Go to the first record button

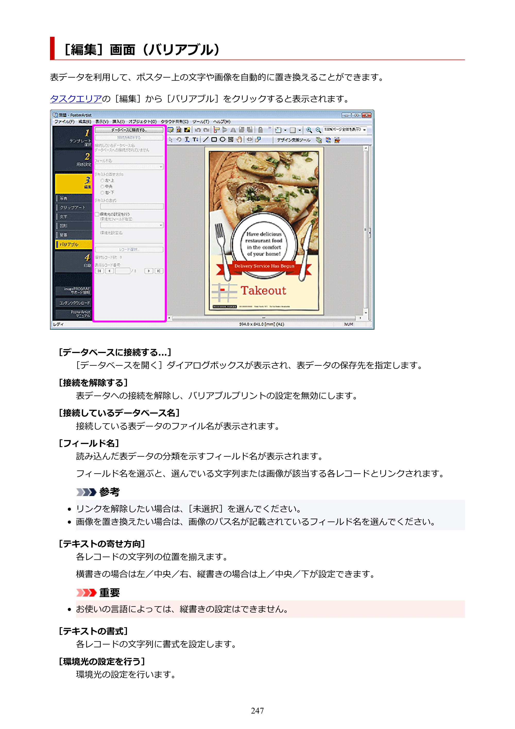pos(99,271)
